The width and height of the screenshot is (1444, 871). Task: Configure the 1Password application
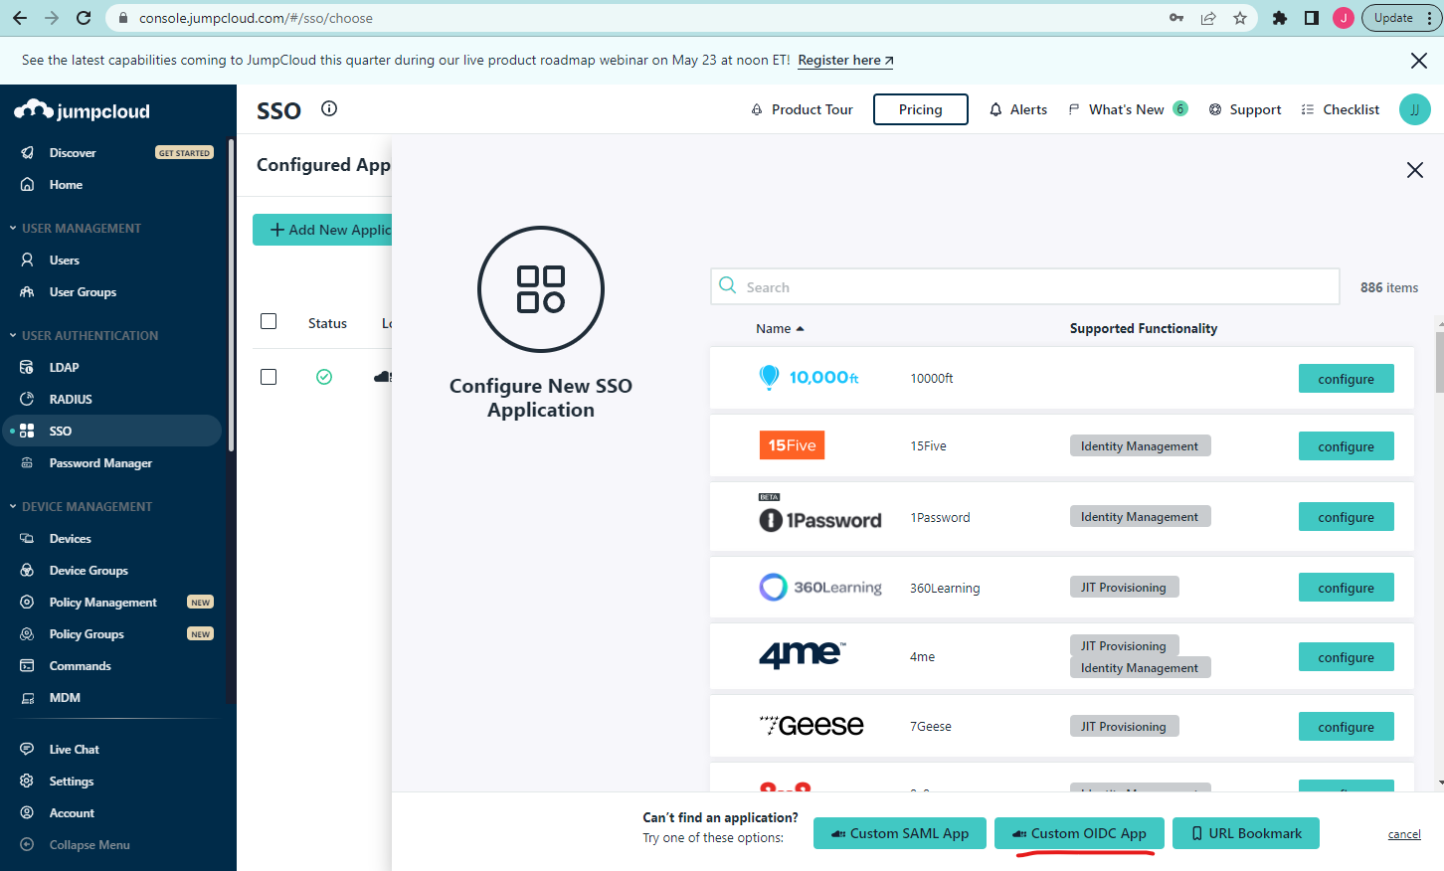click(1347, 517)
